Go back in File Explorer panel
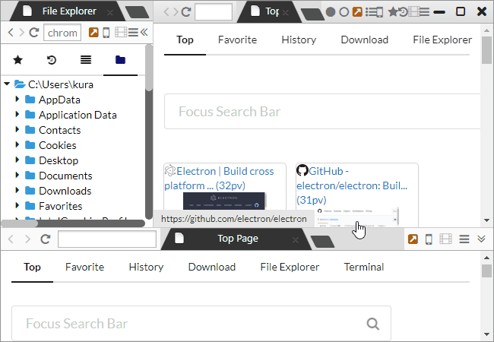This screenshot has width=494, height=342. (11, 33)
